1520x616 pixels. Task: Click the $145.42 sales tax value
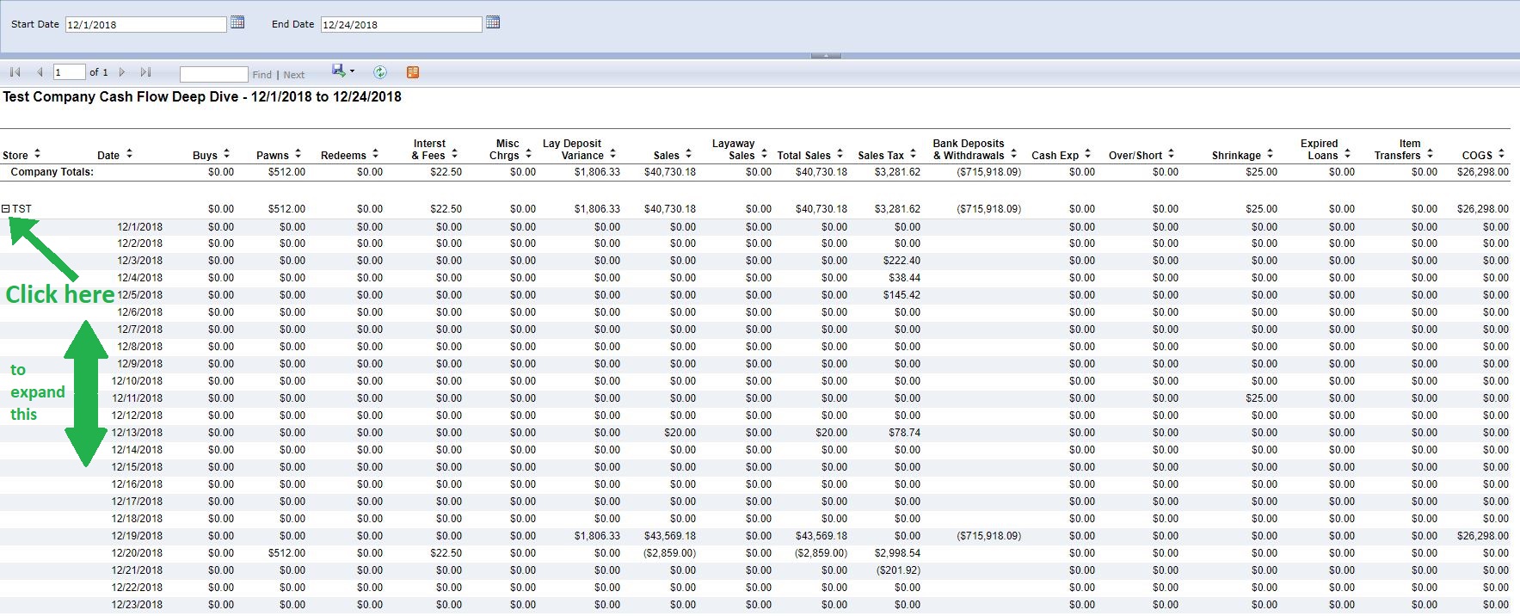point(902,295)
